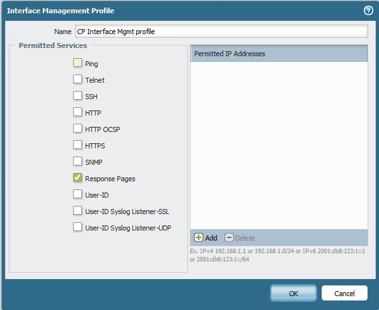Check User-ID Syslog Listener-UDP box

[78, 227]
